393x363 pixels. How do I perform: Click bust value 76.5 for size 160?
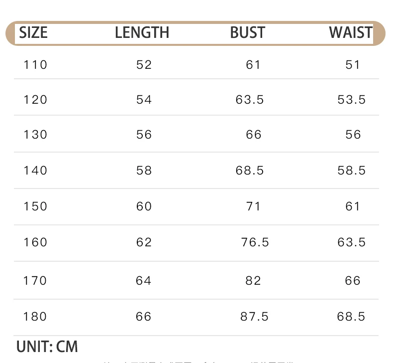[x=255, y=242]
